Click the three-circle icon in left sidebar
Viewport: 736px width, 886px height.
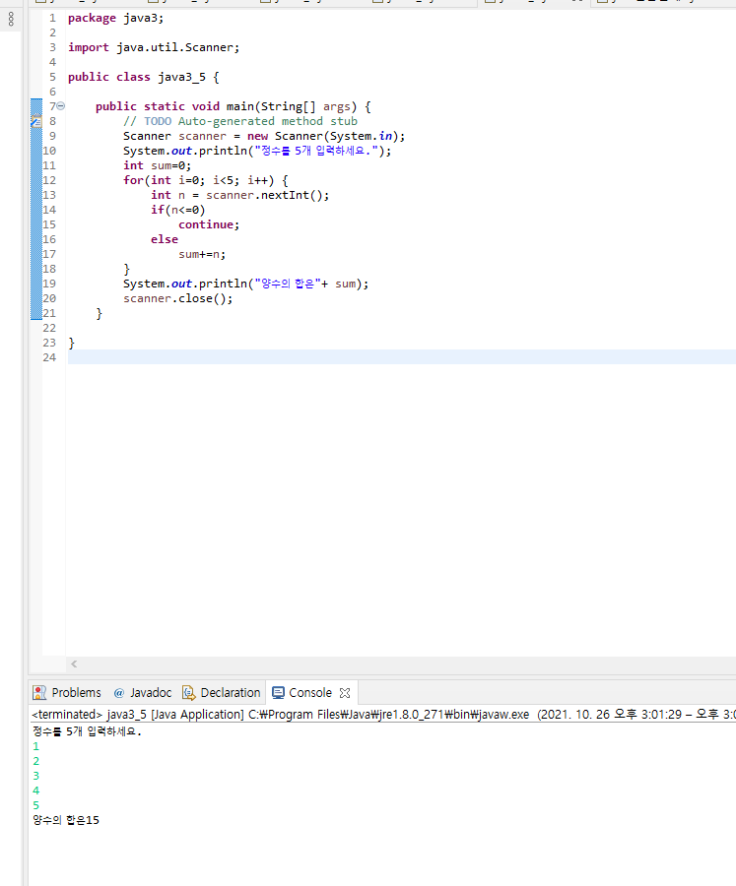(11, 20)
